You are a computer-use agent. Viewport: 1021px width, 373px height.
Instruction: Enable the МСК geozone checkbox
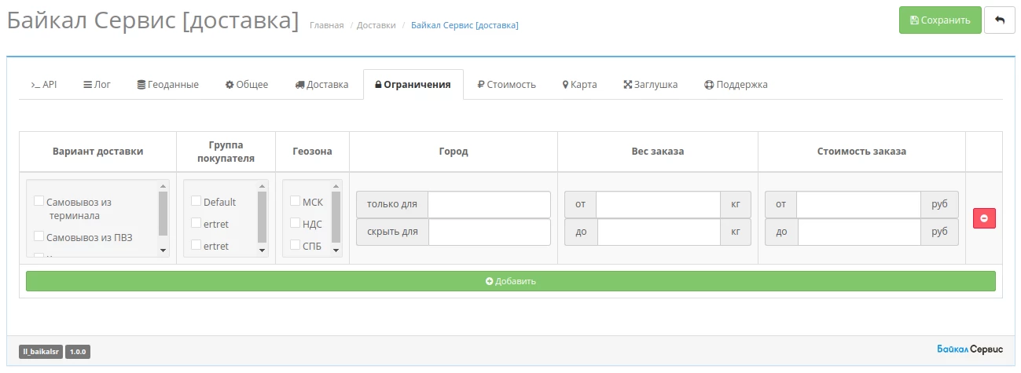click(295, 202)
